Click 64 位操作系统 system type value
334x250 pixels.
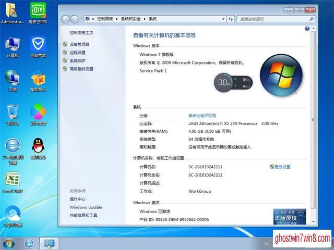point(201,139)
